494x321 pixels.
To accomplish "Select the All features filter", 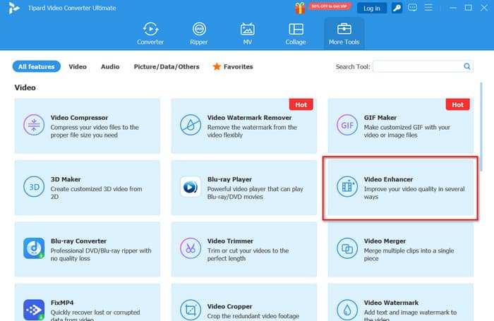I will pos(36,66).
